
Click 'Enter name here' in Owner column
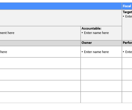[x=96, y=52]
